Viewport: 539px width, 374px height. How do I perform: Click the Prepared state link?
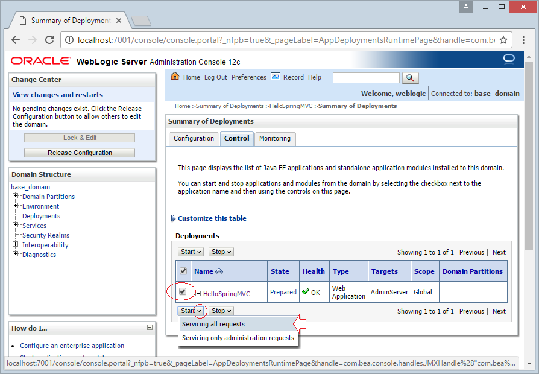283,292
